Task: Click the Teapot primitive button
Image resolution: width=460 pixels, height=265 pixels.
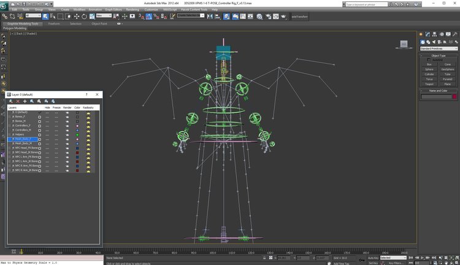Action: [429, 84]
